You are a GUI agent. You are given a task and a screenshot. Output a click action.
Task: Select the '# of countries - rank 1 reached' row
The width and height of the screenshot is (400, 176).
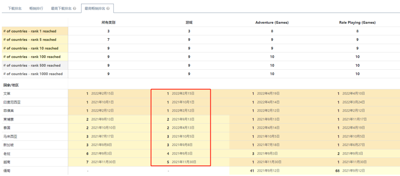coord(30,31)
